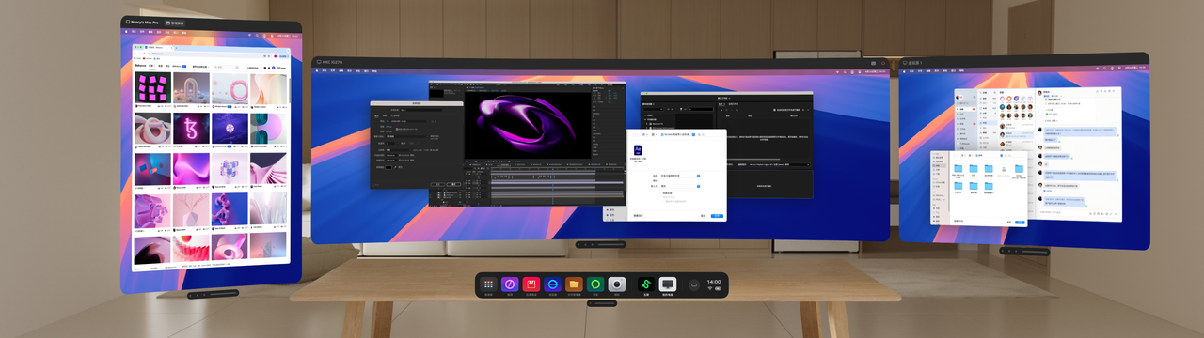The width and height of the screenshot is (1204, 338).
Task: Select first blue folder in right file dialog
Action: click(958, 168)
